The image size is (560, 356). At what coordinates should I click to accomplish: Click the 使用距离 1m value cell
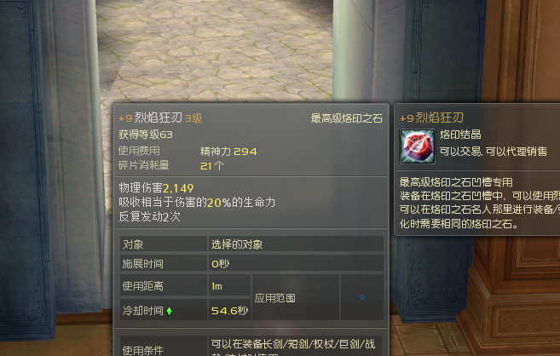(229, 286)
